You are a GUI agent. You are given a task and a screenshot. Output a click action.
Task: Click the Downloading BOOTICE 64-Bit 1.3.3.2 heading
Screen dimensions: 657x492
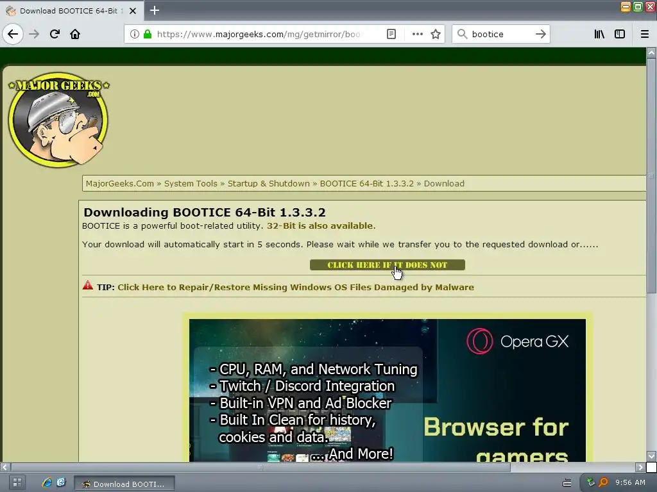point(205,213)
